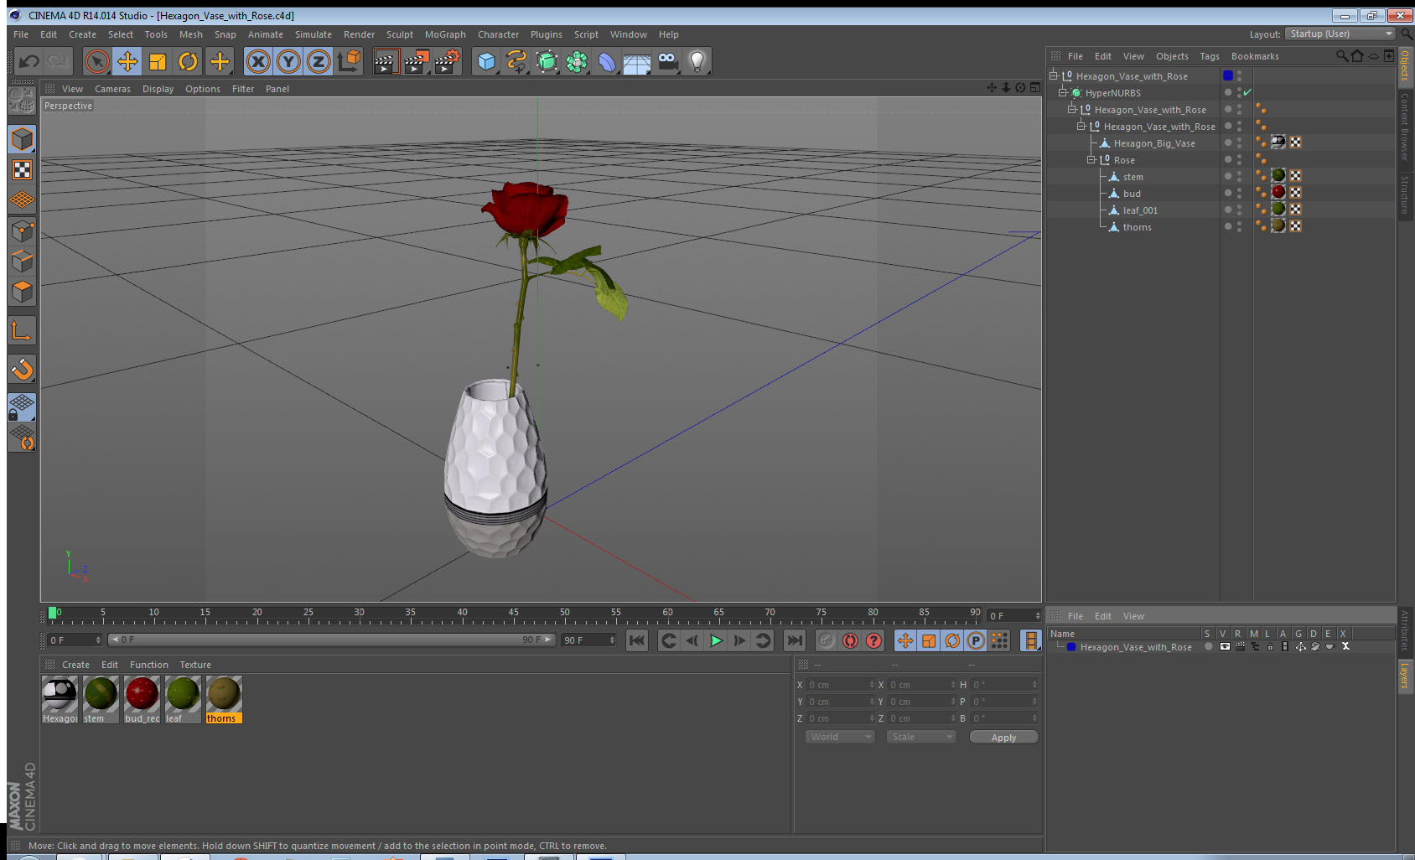Select leaf_001 object in tree
This screenshot has height=860, width=1415.
[x=1139, y=210]
